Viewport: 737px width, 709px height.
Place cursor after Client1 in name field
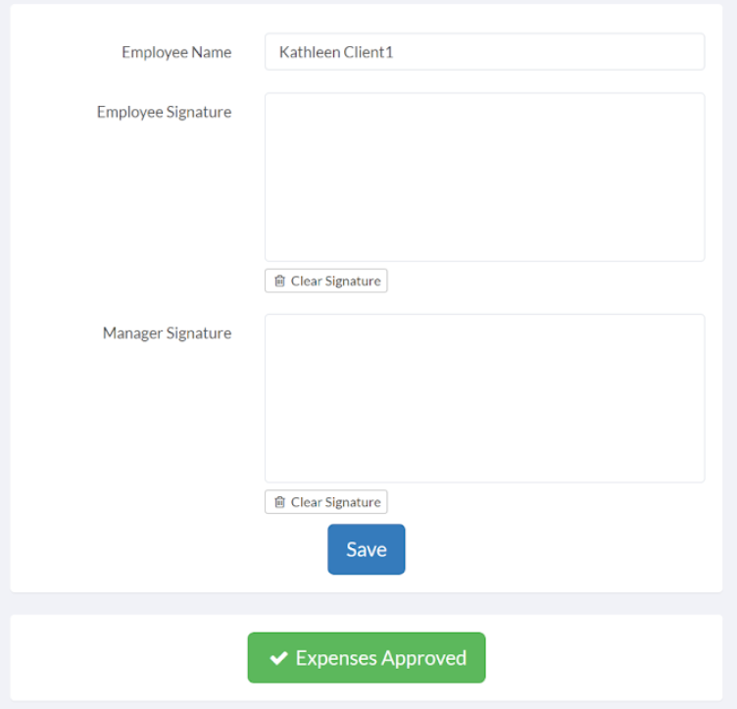point(394,52)
